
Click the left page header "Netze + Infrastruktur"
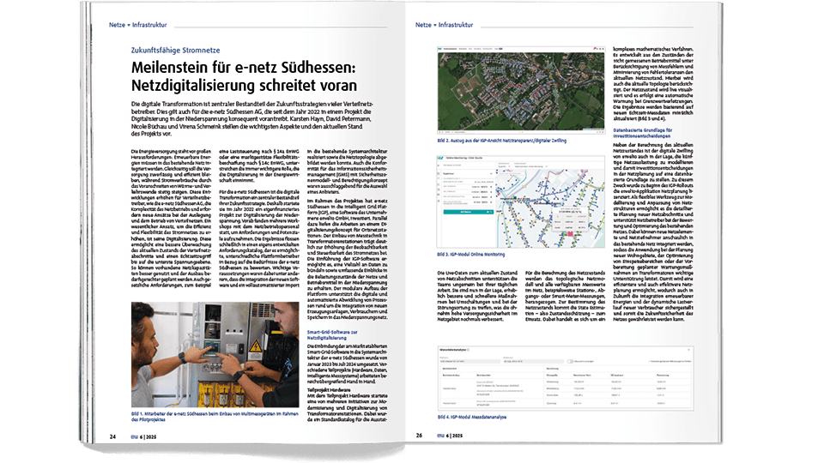click(137, 25)
